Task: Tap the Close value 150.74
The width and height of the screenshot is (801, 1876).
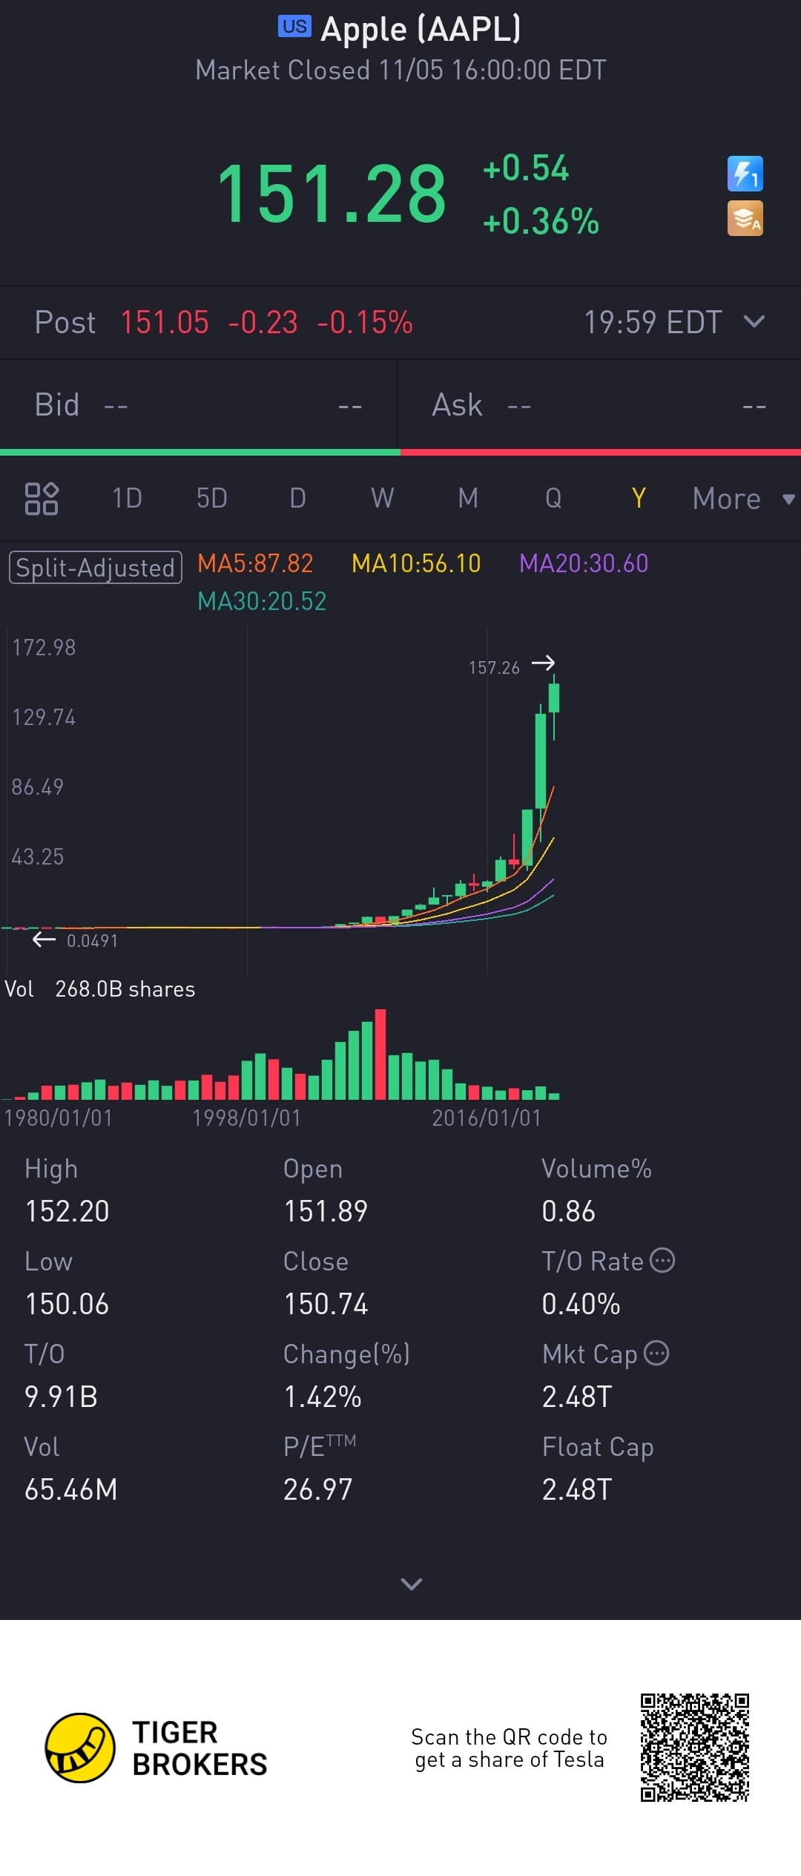Action: [x=326, y=1304]
